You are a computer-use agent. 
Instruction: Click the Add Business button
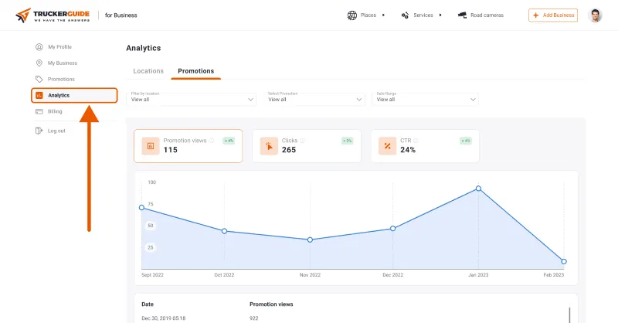(x=553, y=15)
